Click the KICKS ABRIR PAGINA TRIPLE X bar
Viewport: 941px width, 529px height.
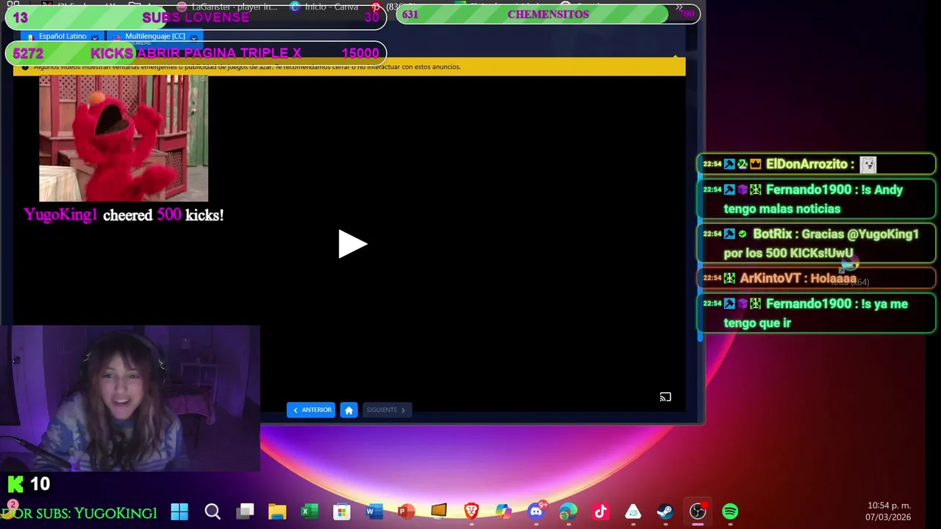click(x=196, y=53)
